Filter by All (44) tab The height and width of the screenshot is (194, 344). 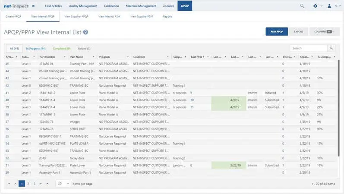pyautogui.click(x=15, y=48)
